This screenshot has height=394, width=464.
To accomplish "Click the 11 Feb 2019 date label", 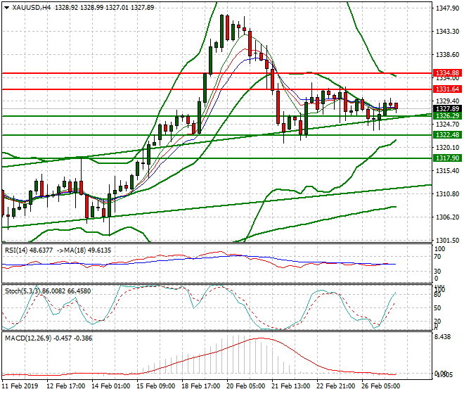I will coord(20,386).
